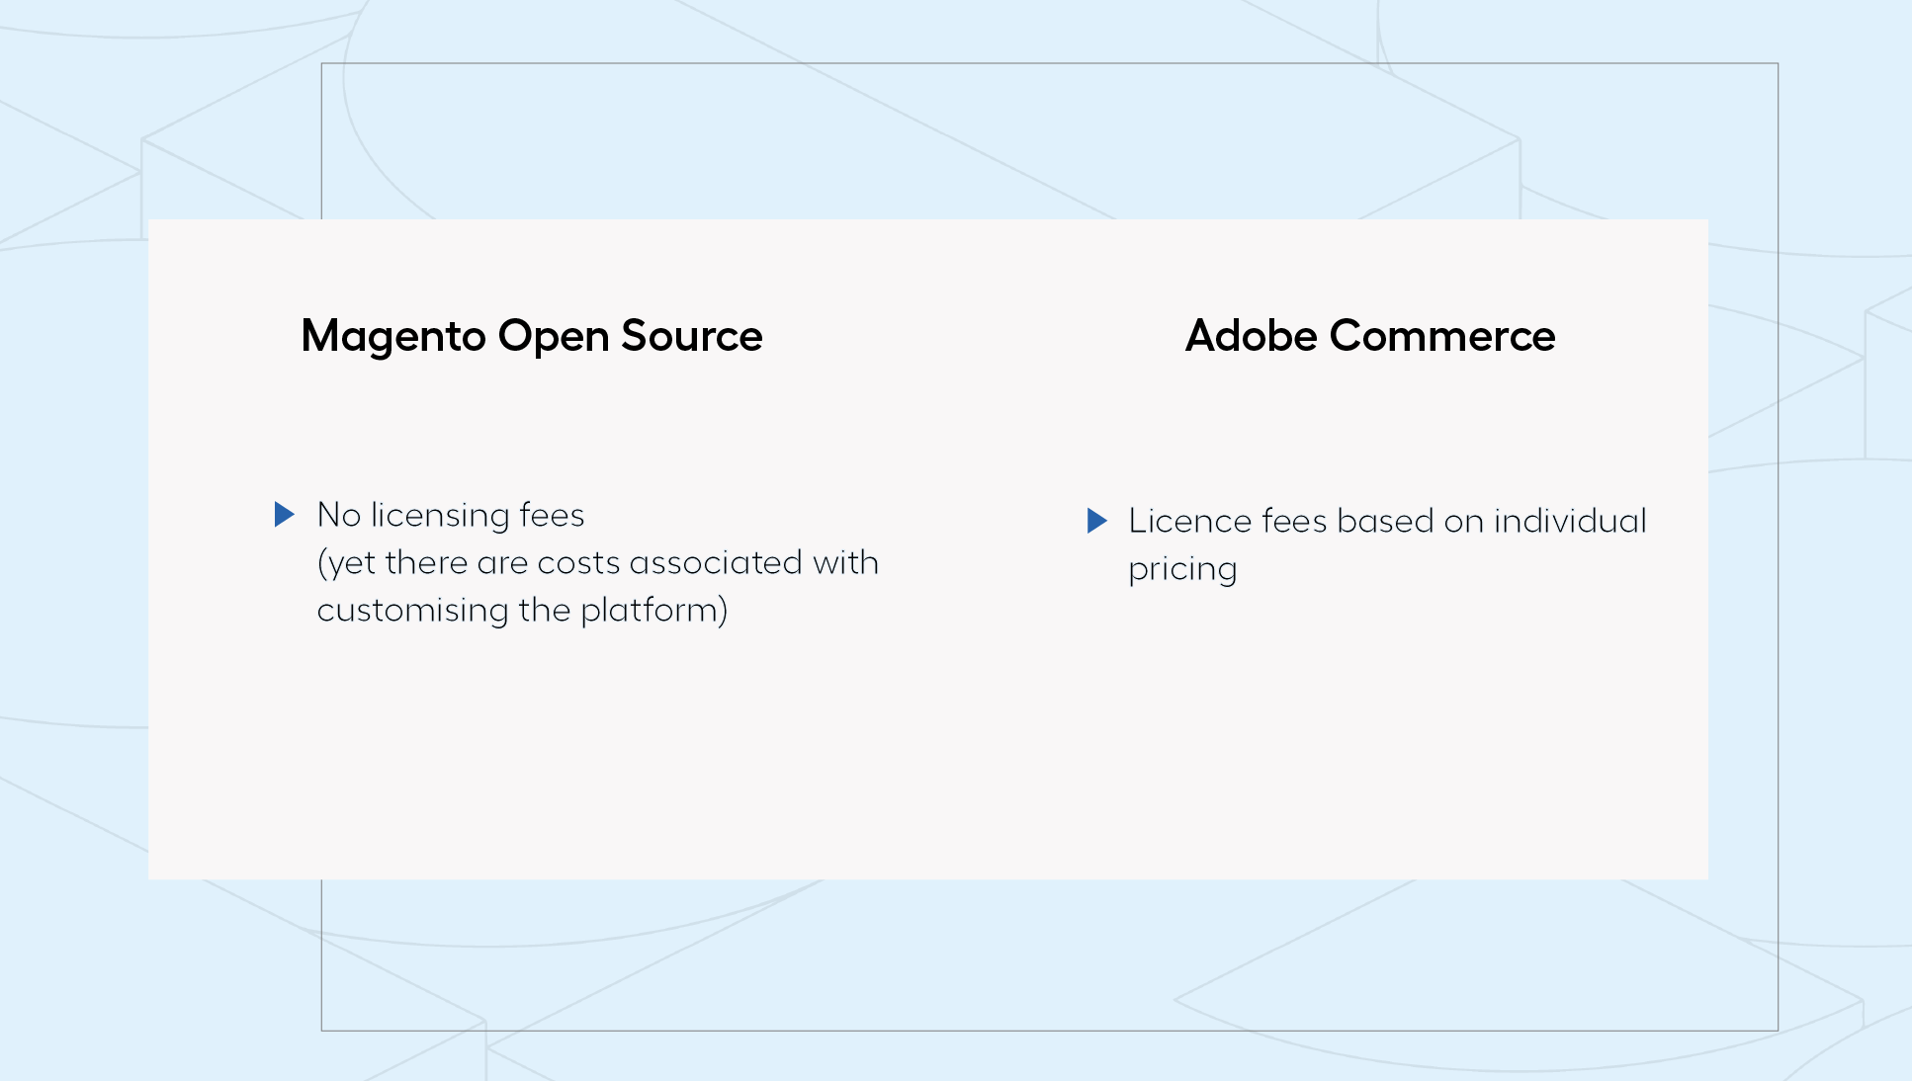This screenshot has width=1912, height=1081.
Task: Click the word 'Commerce' in right heading
Action: [1443, 336]
